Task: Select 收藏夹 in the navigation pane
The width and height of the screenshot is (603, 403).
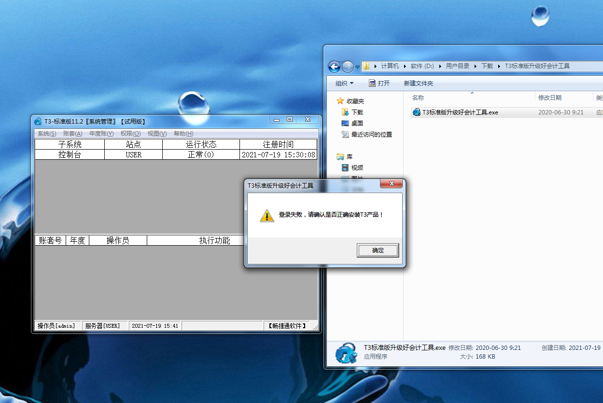Action: pyautogui.click(x=355, y=101)
